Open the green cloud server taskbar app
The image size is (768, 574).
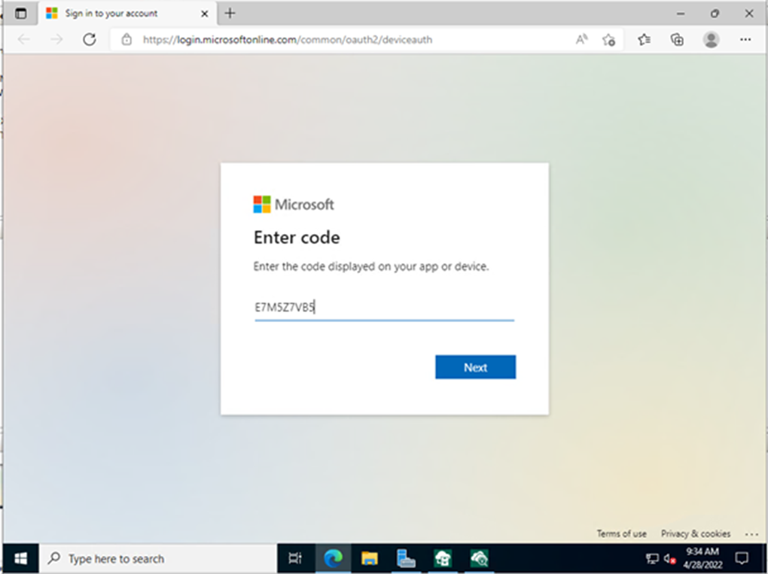(x=442, y=558)
